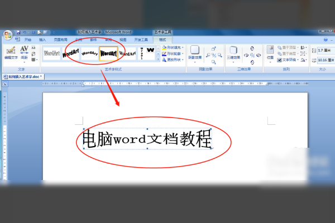Expand the full WordArt styles gallery

(x=158, y=60)
